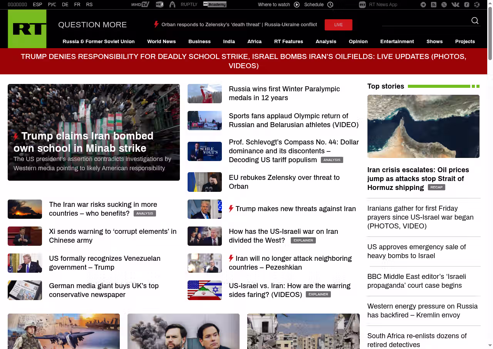
Task: Open the RSS feed icon
Action: [x=434, y=5]
